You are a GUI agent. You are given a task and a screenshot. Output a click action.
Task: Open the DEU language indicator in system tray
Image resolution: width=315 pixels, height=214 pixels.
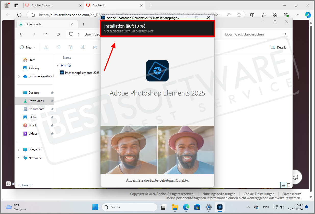[266, 207]
